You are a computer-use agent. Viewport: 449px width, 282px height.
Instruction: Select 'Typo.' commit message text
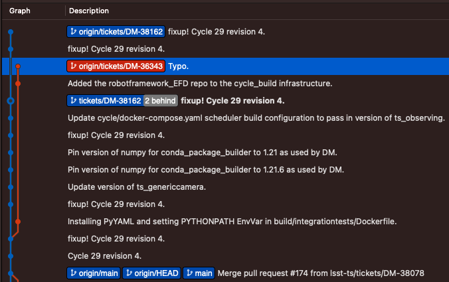pyautogui.click(x=179, y=66)
